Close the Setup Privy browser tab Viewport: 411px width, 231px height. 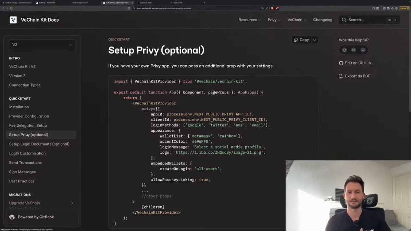[132, 3]
